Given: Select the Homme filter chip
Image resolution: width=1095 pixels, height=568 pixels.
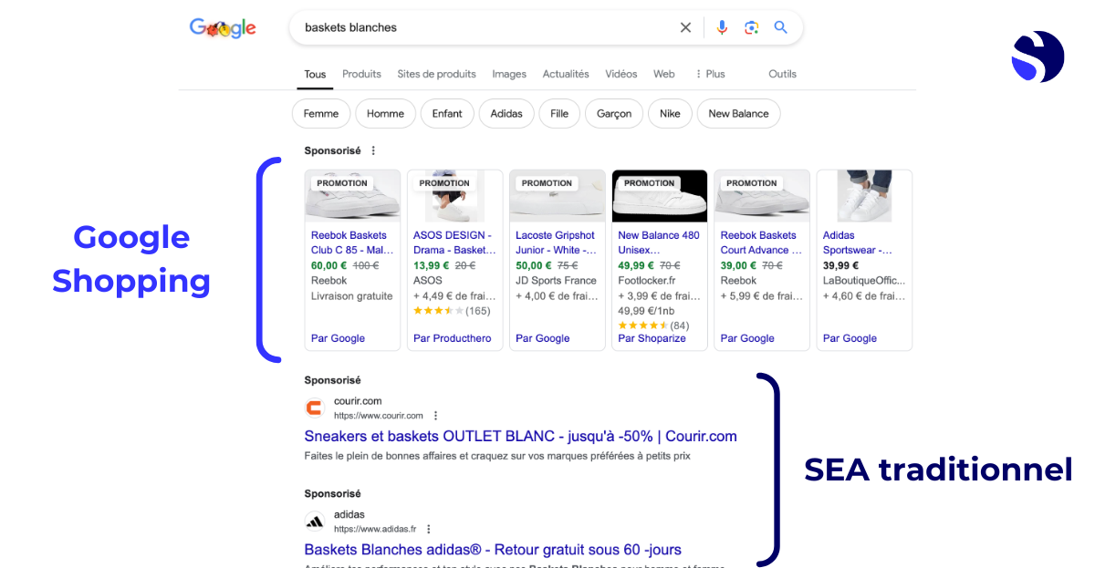Looking at the screenshot, I should click(385, 114).
